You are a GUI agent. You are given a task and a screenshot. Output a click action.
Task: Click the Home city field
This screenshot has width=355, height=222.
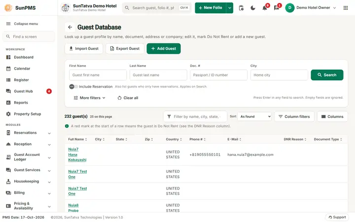(x=279, y=75)
